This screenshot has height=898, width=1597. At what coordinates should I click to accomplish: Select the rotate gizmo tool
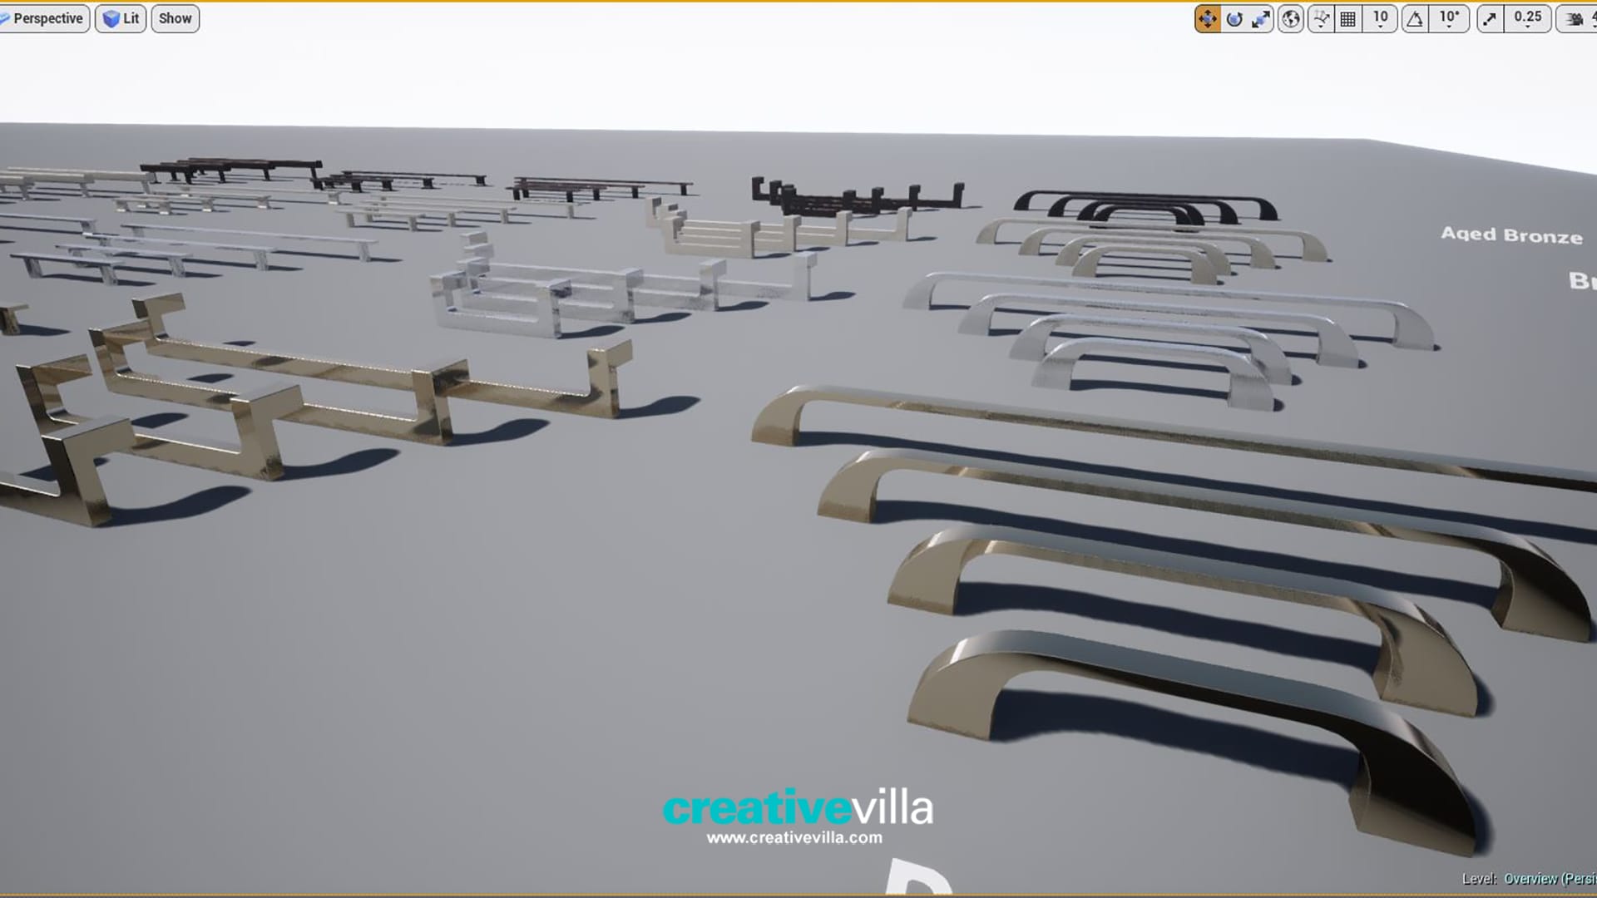[1234, 18]
